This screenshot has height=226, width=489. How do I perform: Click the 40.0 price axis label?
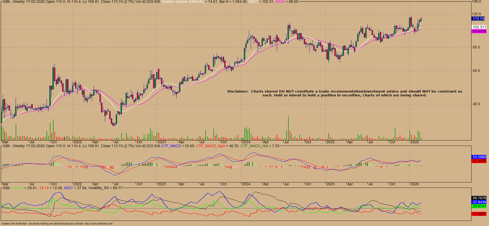tap(476, 104)
